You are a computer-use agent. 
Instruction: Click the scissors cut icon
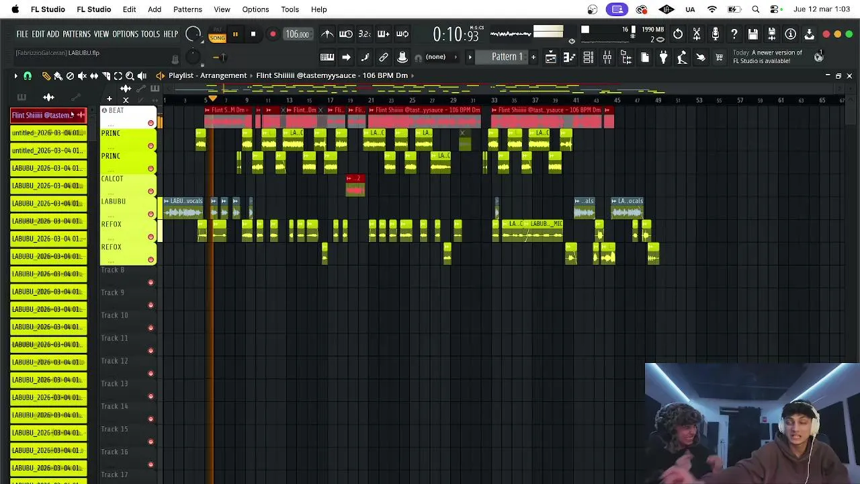click(x=697, y=34)
